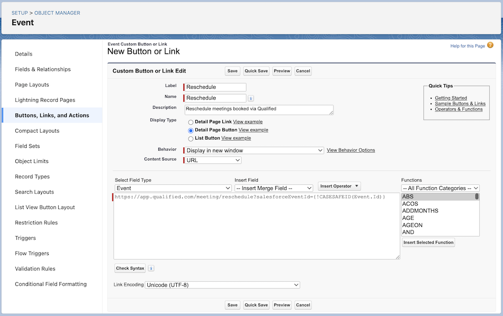The width and height of the screenshot is (503, 316).
Task: Select AGEON in the functions list
Action: (438, 225)
